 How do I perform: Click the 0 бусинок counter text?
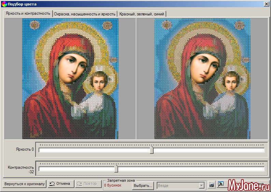point(113,185)
